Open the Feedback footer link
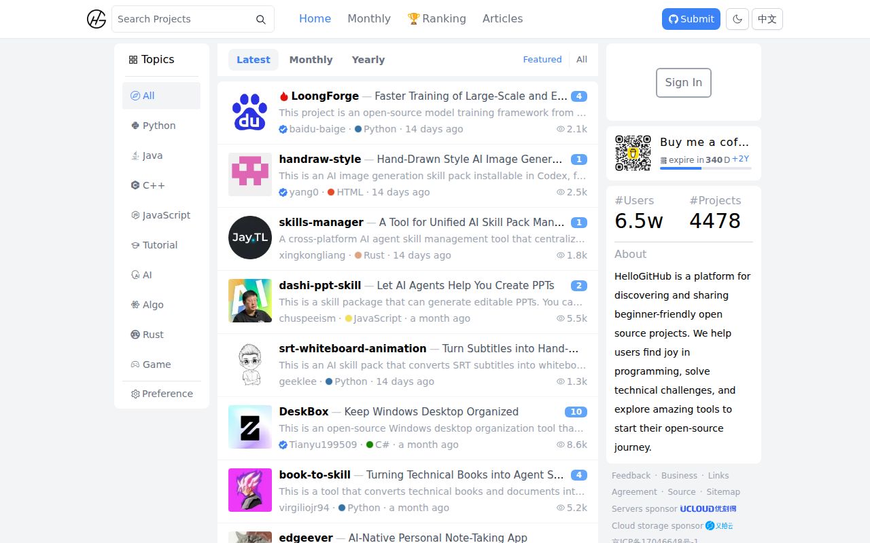This screenshot has width=870, height=543. click(x=631, y=476)
